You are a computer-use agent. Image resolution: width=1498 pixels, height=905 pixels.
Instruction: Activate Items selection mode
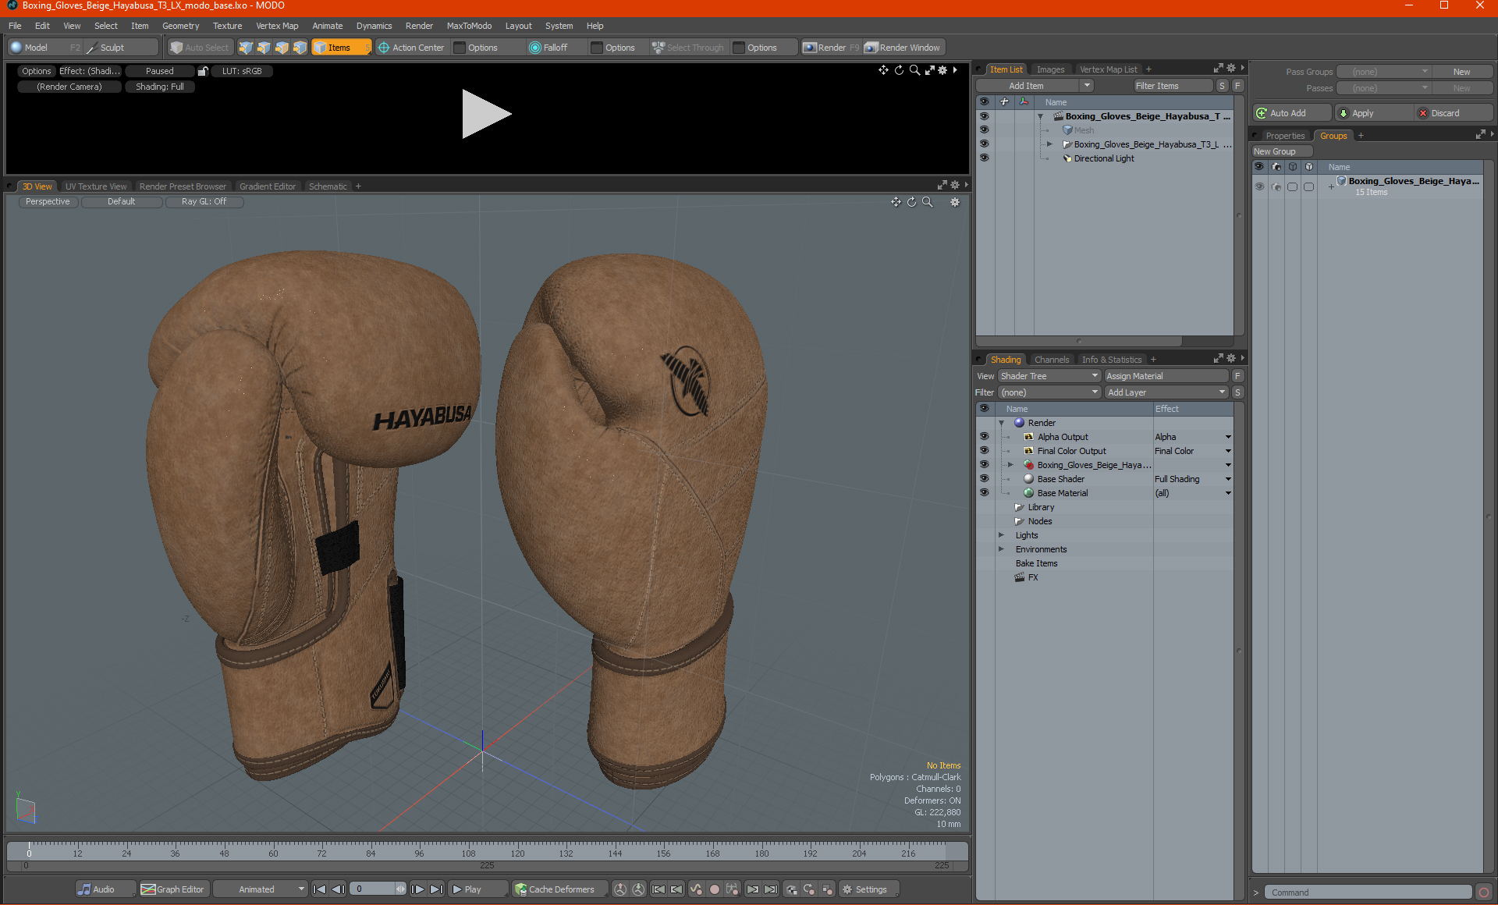click(341, 48)
